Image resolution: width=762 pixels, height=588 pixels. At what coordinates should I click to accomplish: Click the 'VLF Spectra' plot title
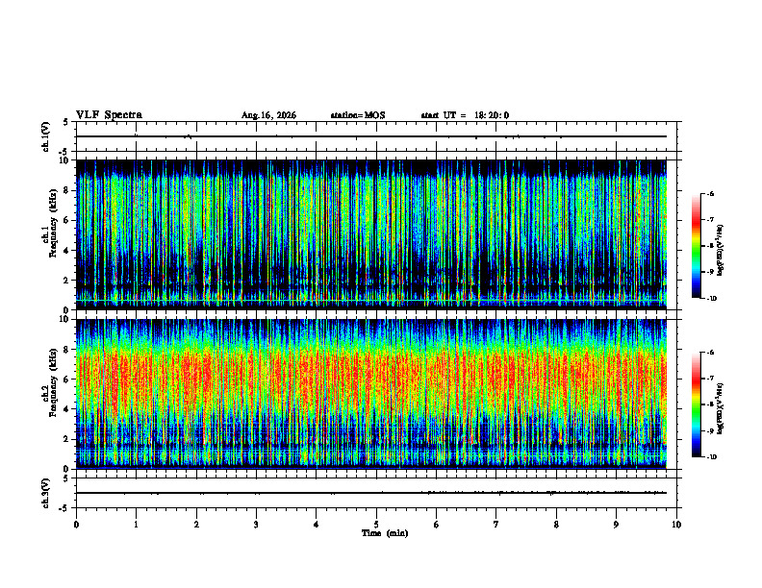109,115
